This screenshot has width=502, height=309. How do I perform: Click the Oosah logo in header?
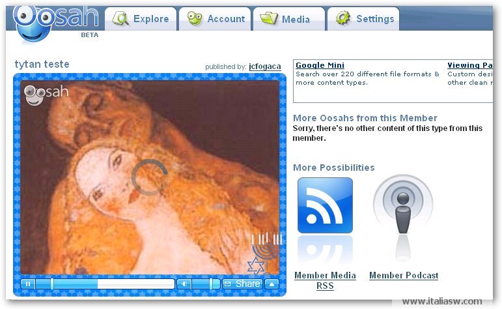[55, 23]
